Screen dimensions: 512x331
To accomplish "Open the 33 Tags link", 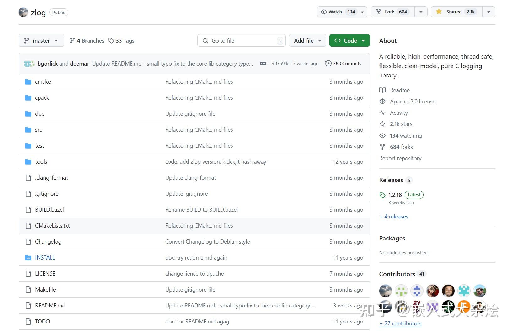I will click(x=121, y=40).
